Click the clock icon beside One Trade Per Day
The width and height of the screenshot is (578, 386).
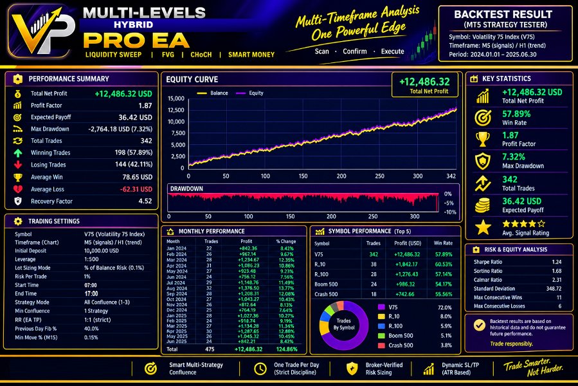coord(260,368)
